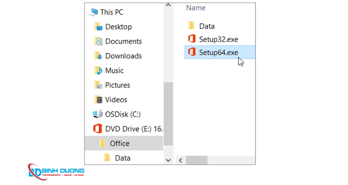The image size is (348, 185).
Task: Sort by the Name column header
Action: point(196,8)
